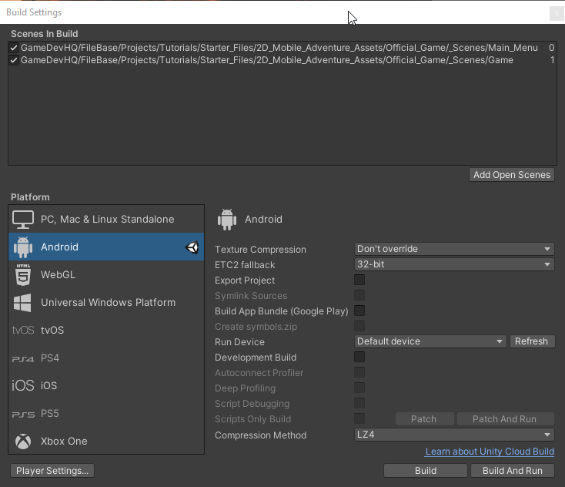Select the _Scenes/Game scene path row

[x=282, y=60]
